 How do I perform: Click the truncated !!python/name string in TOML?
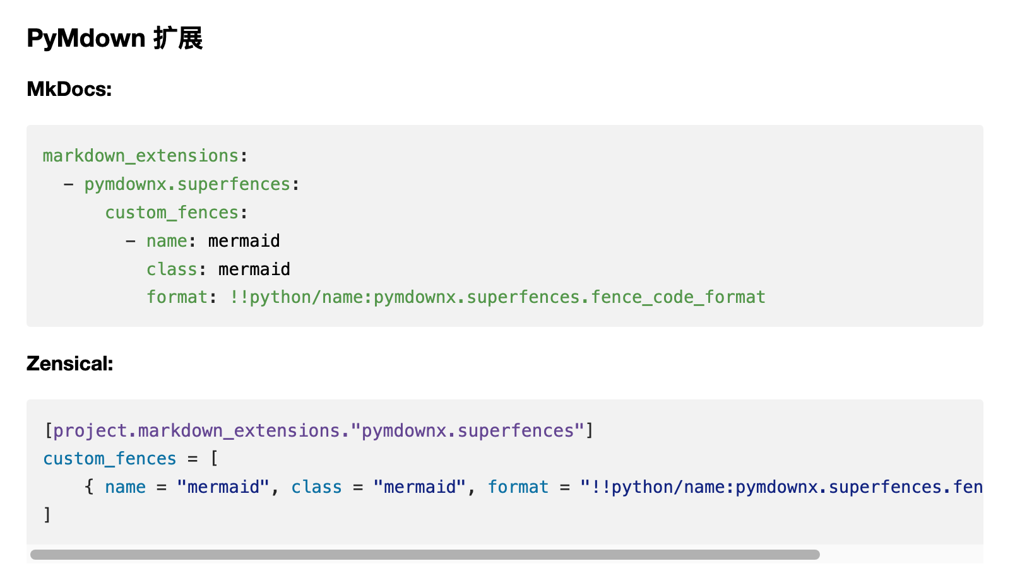point(781,487)
